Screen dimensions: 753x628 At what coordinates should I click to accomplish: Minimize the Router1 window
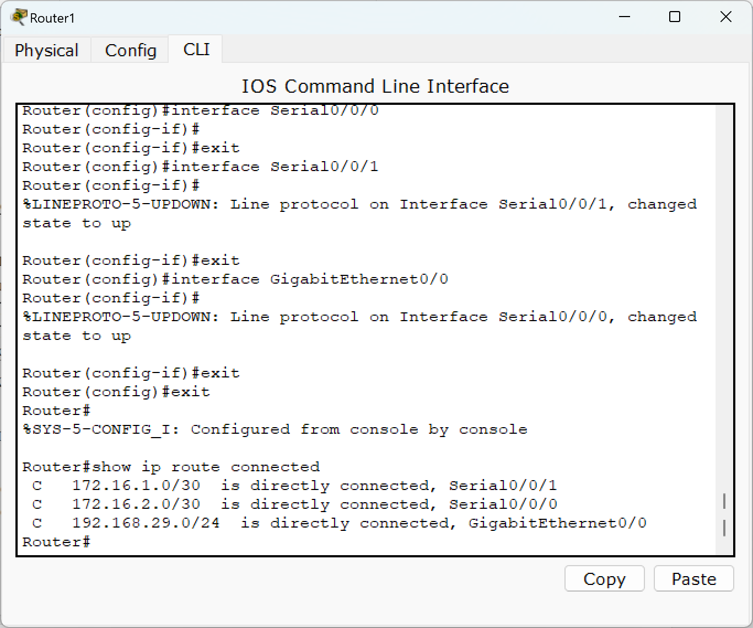click(x=624, y=17)
